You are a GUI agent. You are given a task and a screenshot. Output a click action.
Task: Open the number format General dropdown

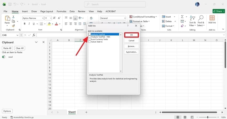tap(125, 18)
